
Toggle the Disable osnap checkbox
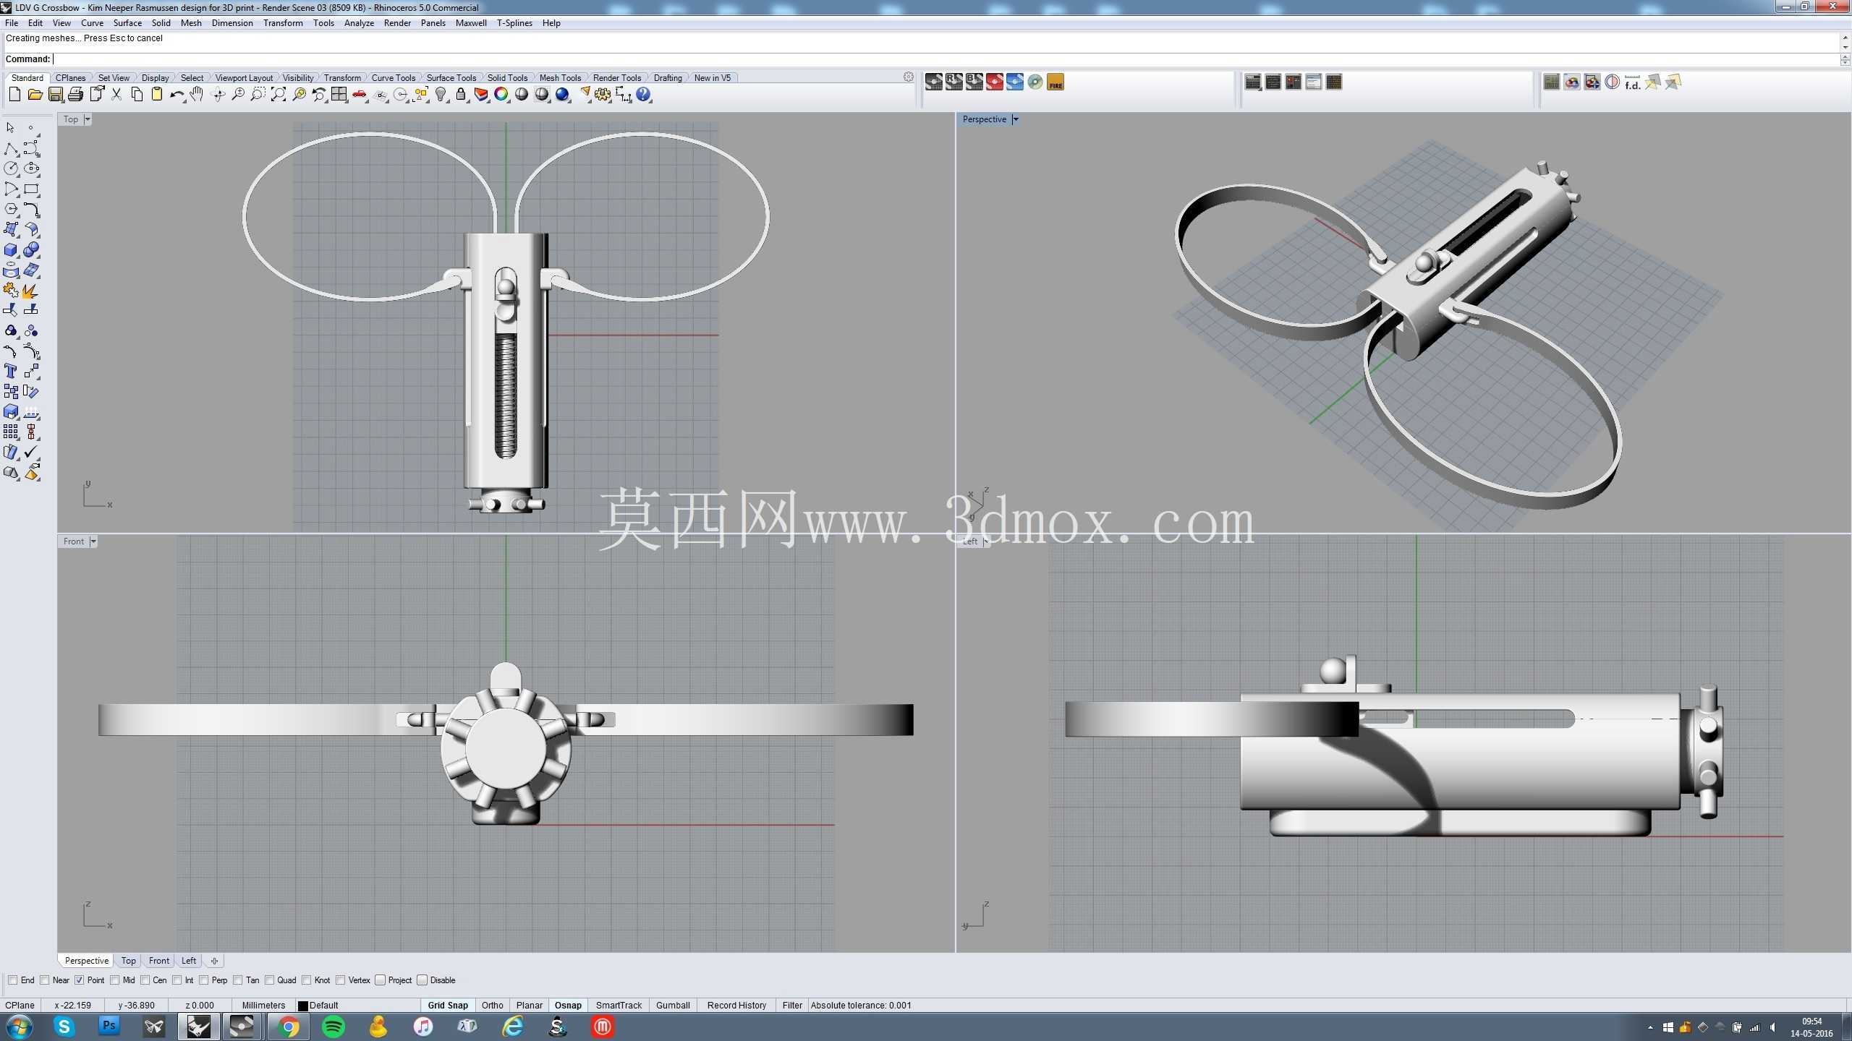tap(422, 980)
